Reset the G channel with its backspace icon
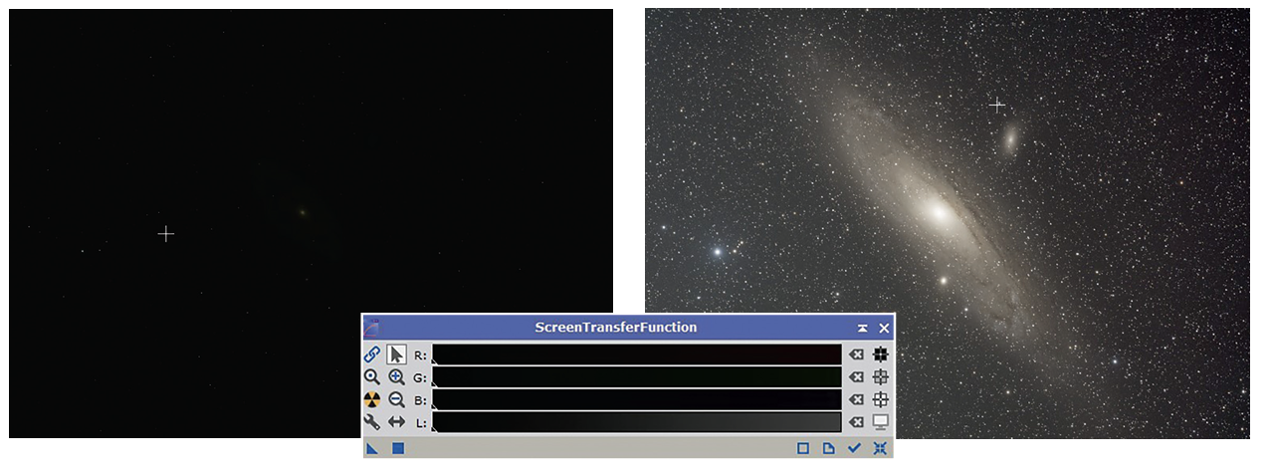 click(x=856, y=377)
